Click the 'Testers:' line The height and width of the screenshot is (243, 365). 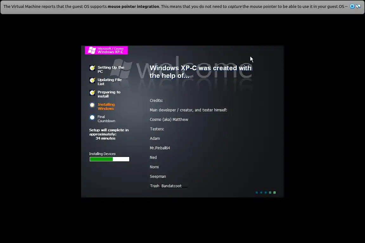click(x=157, y=129)
